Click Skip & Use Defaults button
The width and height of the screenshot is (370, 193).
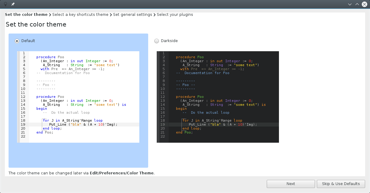[341, 184]
